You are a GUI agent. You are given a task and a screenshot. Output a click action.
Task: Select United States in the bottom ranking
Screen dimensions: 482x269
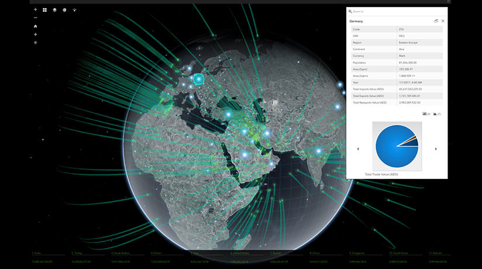pyautogui.click(x=240, y=253)
